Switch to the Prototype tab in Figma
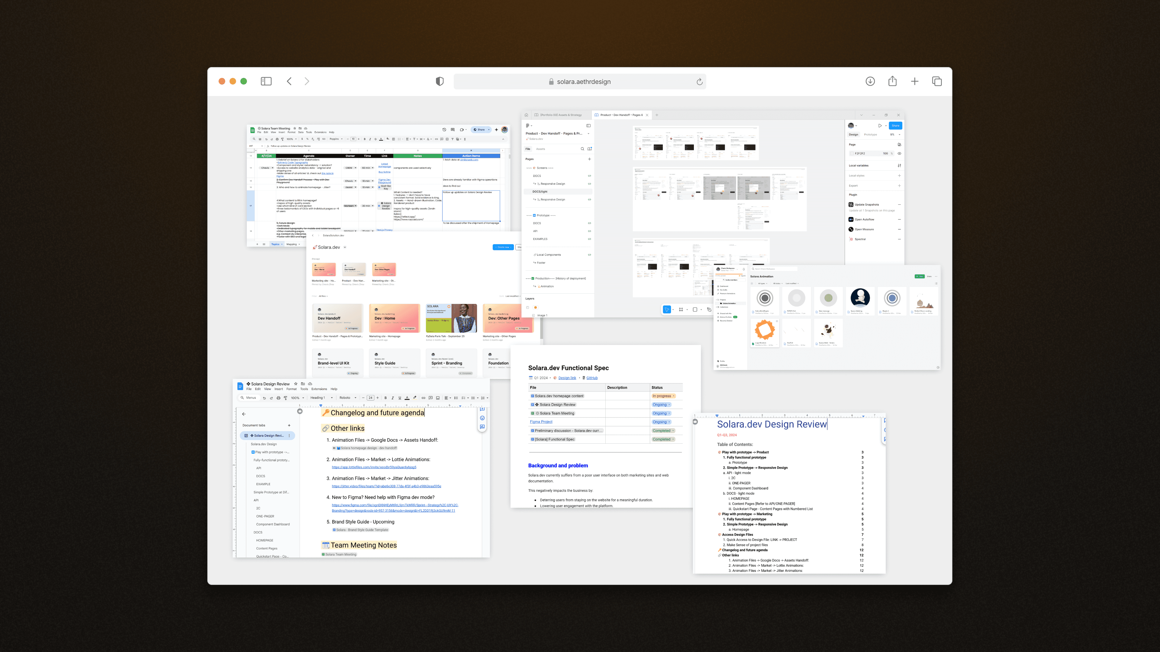Screen dimensions: 1160x652 pyautogui.click(x=870, y=135)
